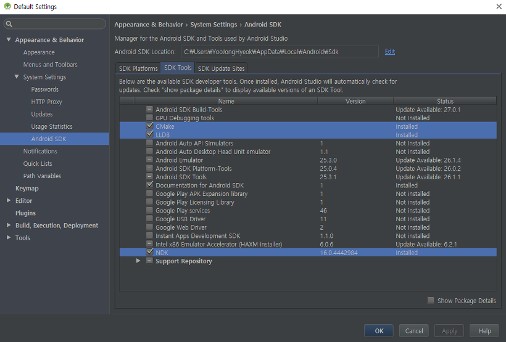Sort by the Version column header

(x=355, y=101)
